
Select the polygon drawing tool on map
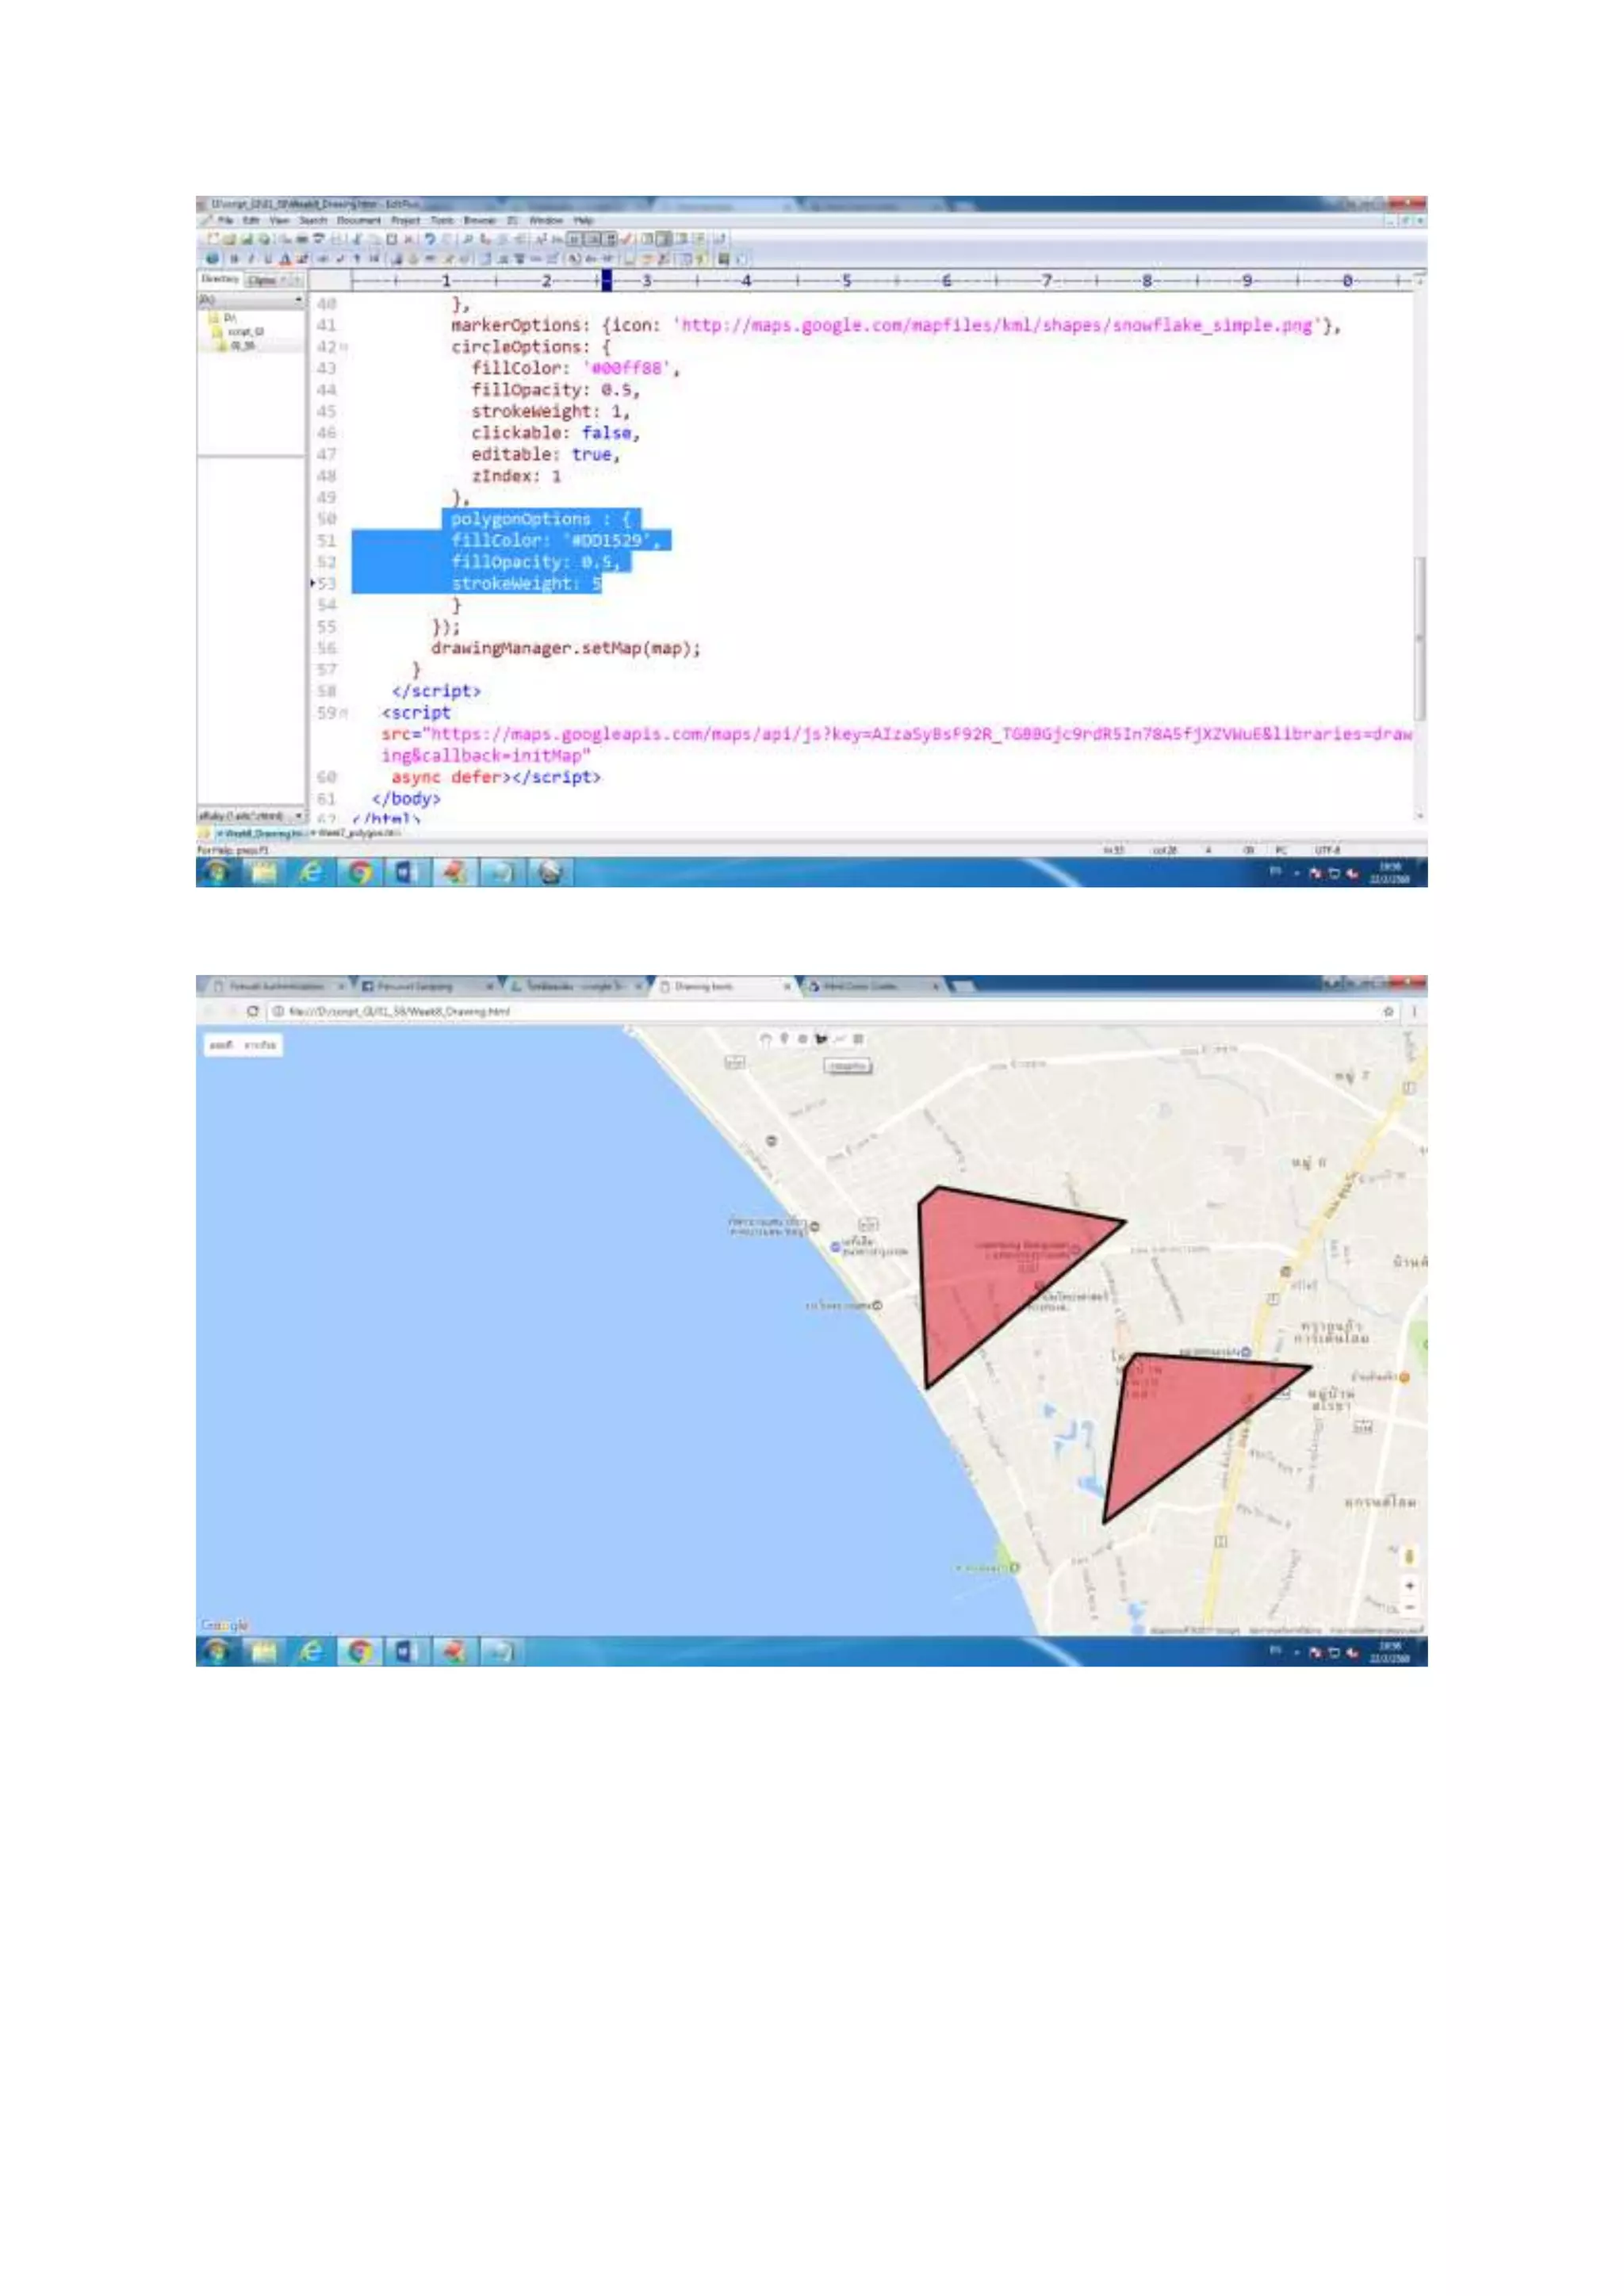point(821,1039)
